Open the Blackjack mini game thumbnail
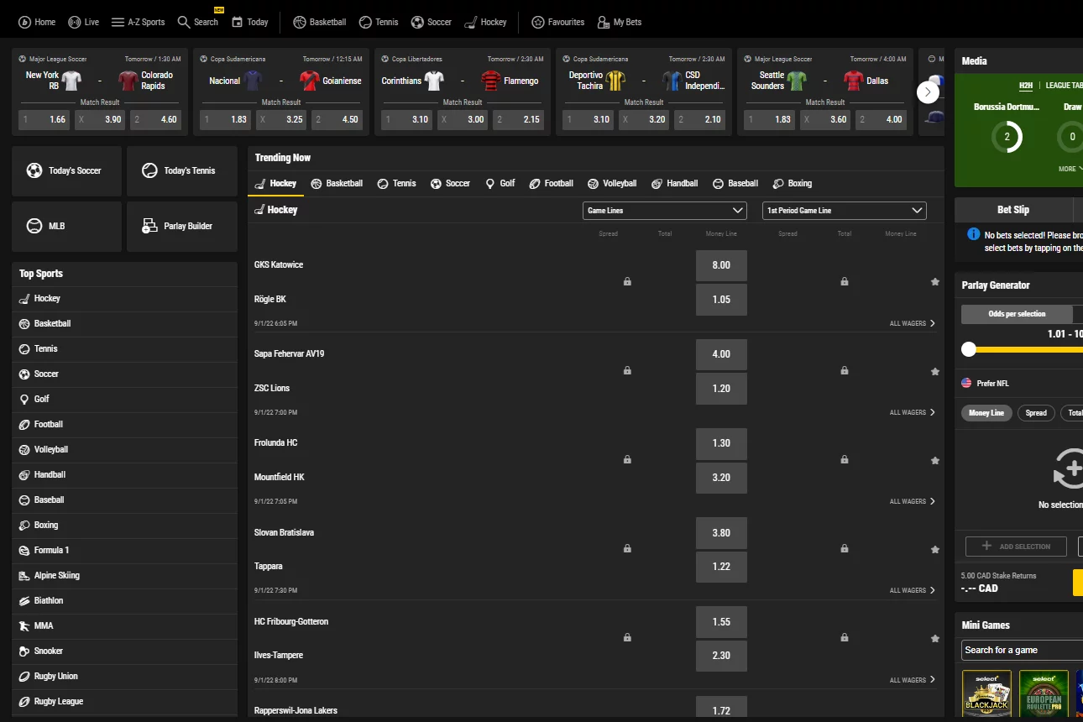 [x=986, y=695]
